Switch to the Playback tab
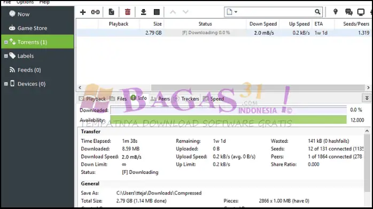The image size is (373, 209). pos(93,99)
